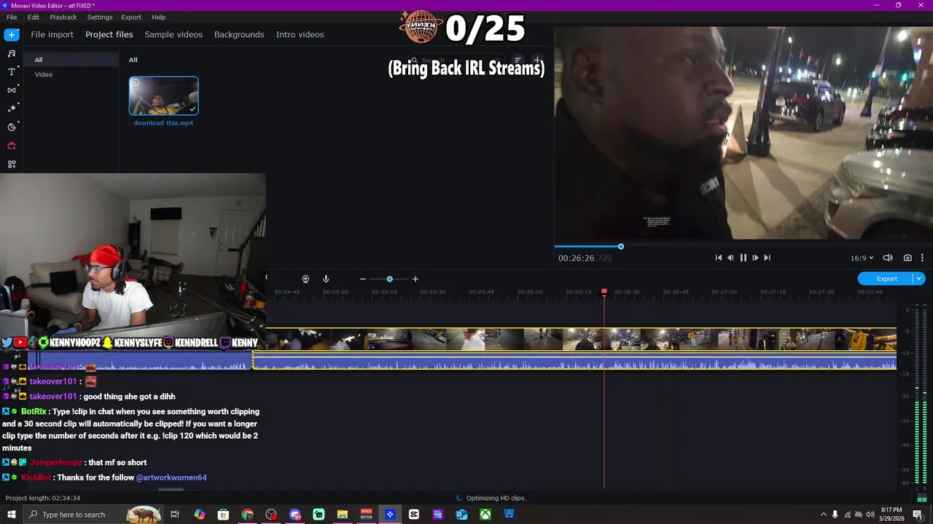The width and height of the screenshot is (933, 524).
Task: Open the 16:9 aspect ratio dropdown
Action: tap(862, 258)
